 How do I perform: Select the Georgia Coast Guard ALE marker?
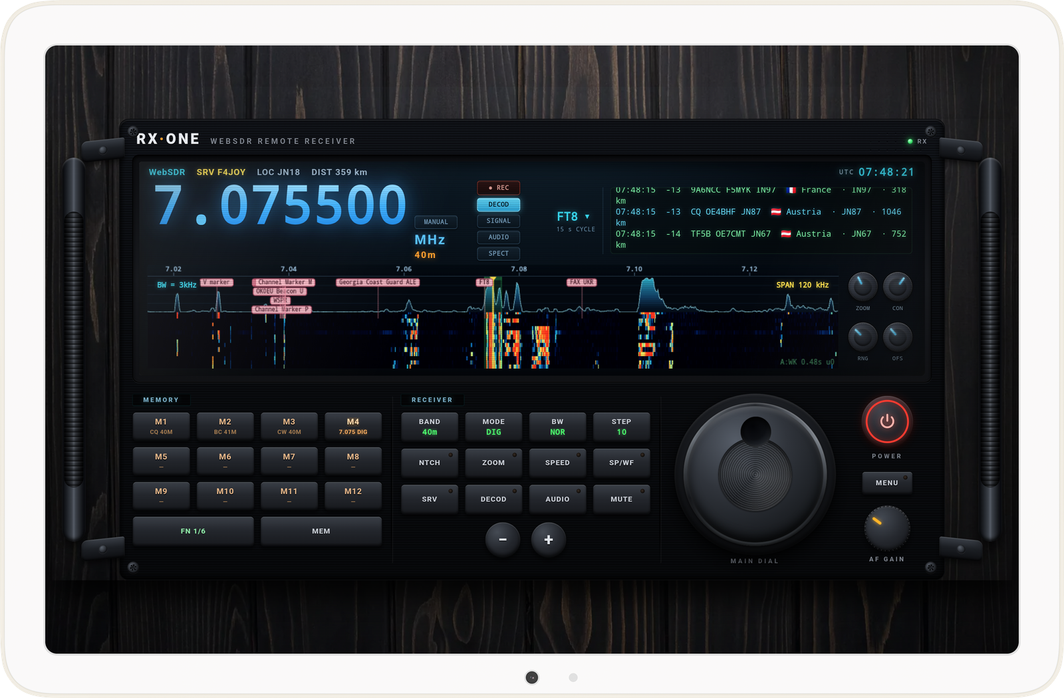378,283
